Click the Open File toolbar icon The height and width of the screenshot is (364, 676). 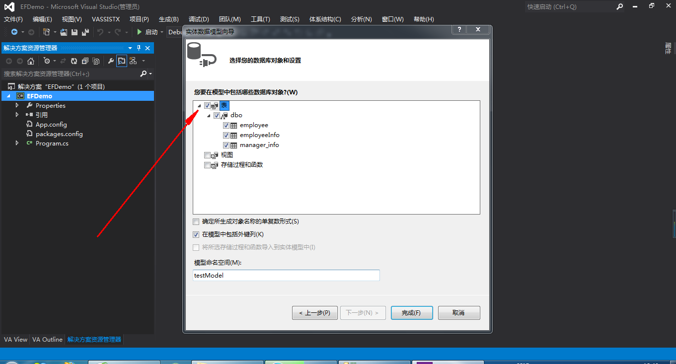click(x=64, y=32)
